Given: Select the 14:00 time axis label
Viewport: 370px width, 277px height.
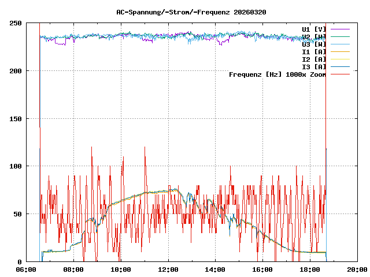Looking at the screenshot, I should pyautogui.click(x=216, y=269).
